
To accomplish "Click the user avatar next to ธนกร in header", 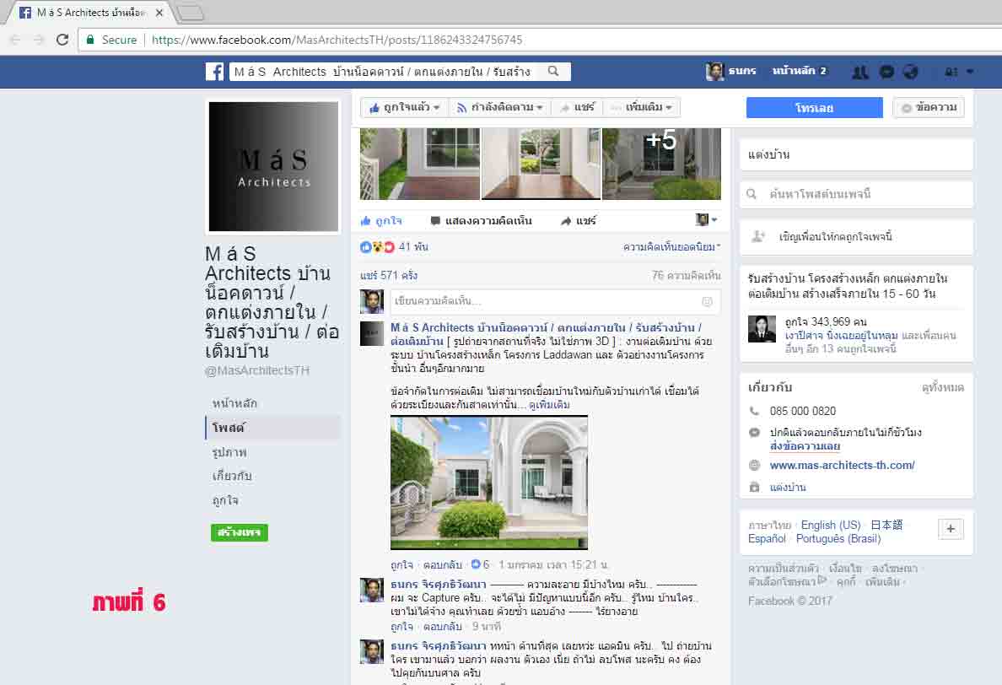I will (x=714, y=71).
